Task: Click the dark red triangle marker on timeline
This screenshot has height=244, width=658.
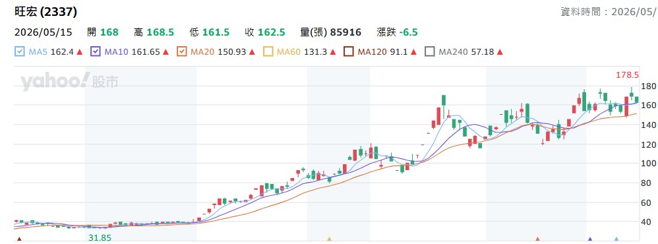Action: [18, 239]
